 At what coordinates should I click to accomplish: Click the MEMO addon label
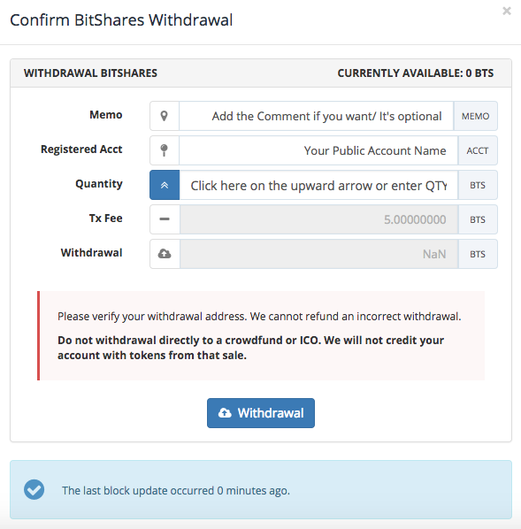[x=475, y=116]
